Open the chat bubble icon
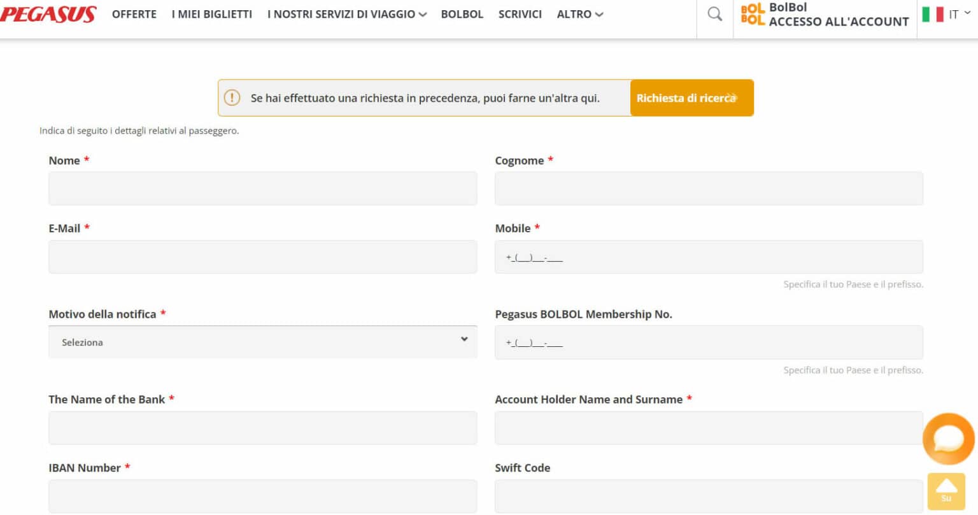 947,439
